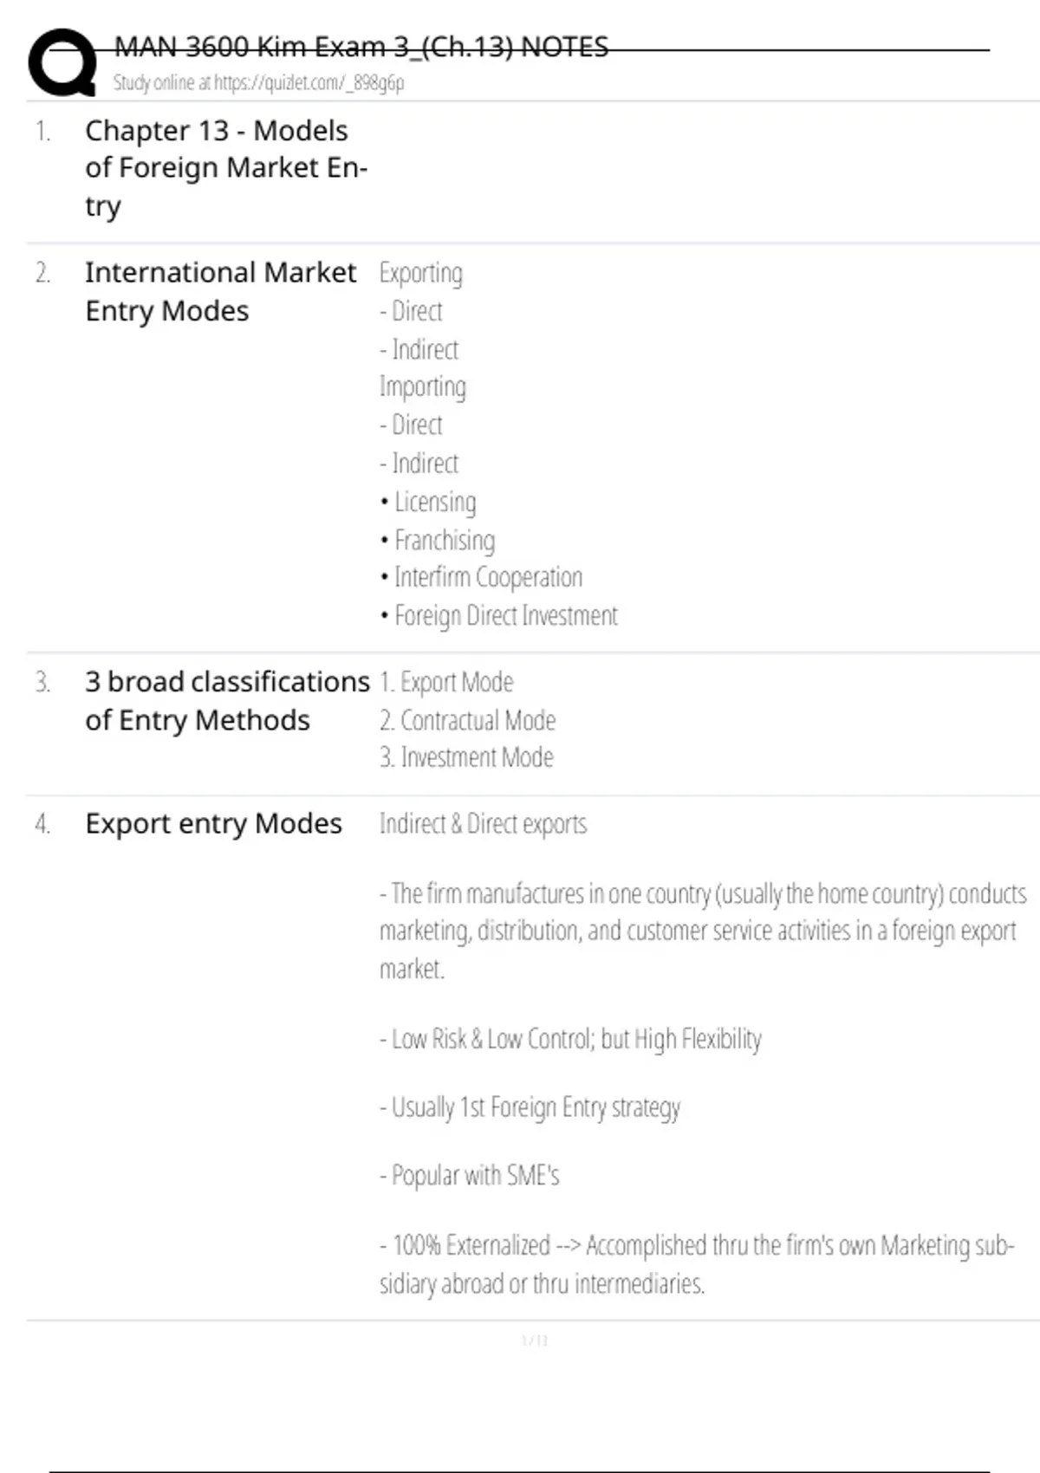Click the Low Risk & Low Control line
Image resolution: width=1040 pixels, height=1473 pixels.
tap(570, 1039)
